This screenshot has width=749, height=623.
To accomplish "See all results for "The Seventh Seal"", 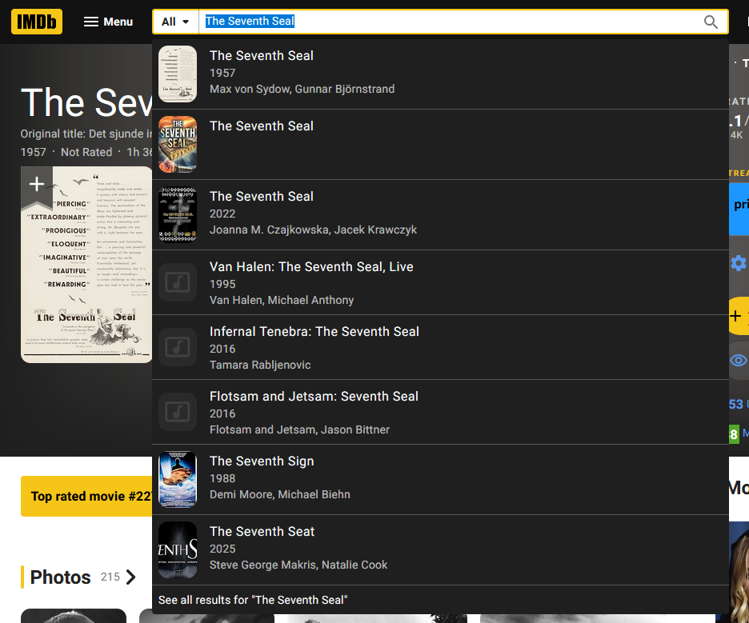I will pyautogui.click(x=253, y=600).
